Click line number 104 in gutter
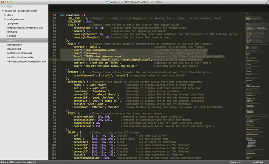The width and height of the screenshot is (269, 164). (53, 157)
